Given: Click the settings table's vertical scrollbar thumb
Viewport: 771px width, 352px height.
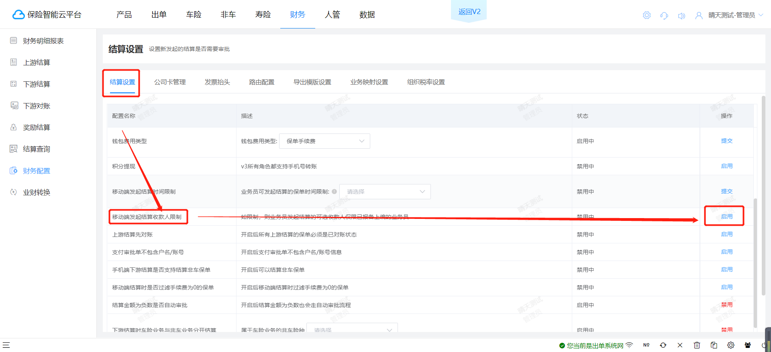Looking at the screenshot, I should point(755,263).
